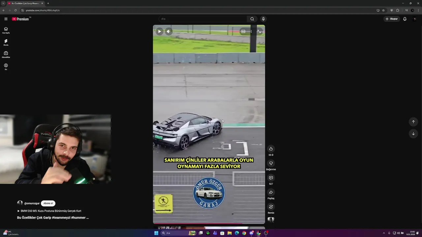Like the Short with 66 B likes
Image resolution: width=422 pixels, height=237 pixels.
(271, 149)
